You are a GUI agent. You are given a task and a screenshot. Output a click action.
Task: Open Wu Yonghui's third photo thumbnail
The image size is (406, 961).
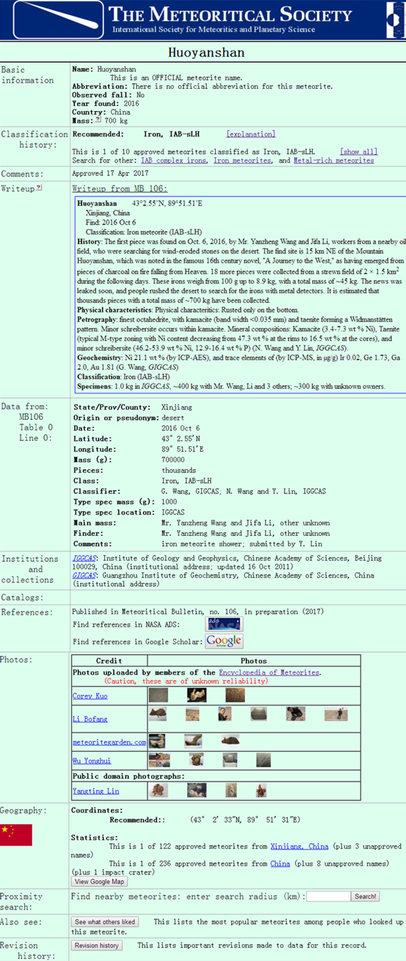pos(230,760)
